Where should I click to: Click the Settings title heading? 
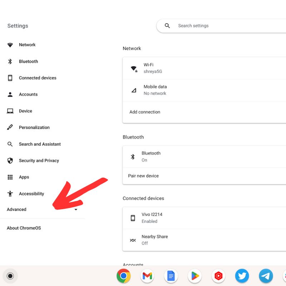(18, 26)
